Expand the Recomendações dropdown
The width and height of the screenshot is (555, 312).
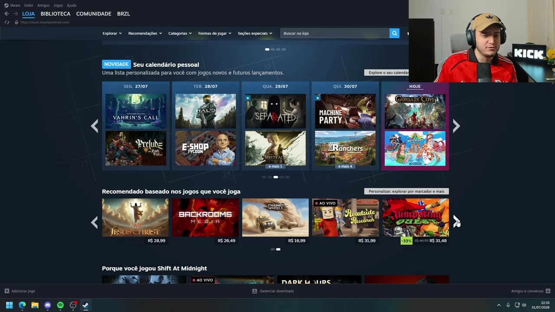145,33
